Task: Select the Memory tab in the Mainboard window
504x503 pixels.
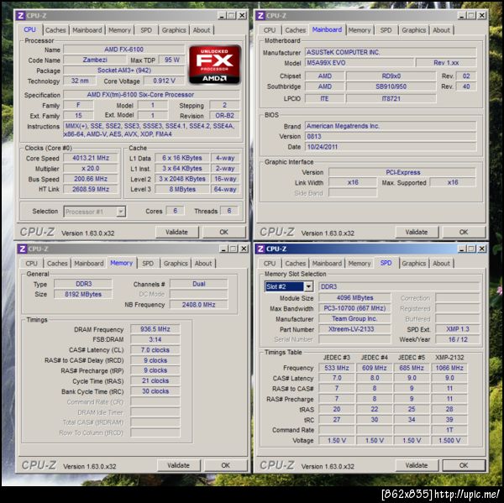Action: click(360, 30)
